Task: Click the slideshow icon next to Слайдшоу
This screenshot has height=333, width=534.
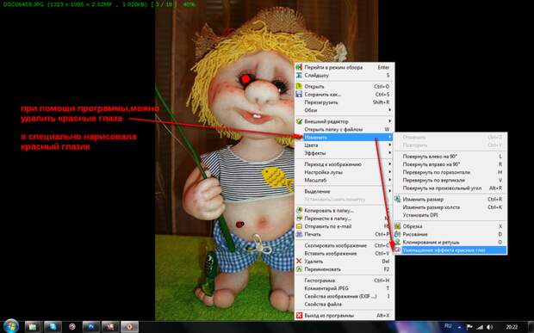Action: pos(299,75)
